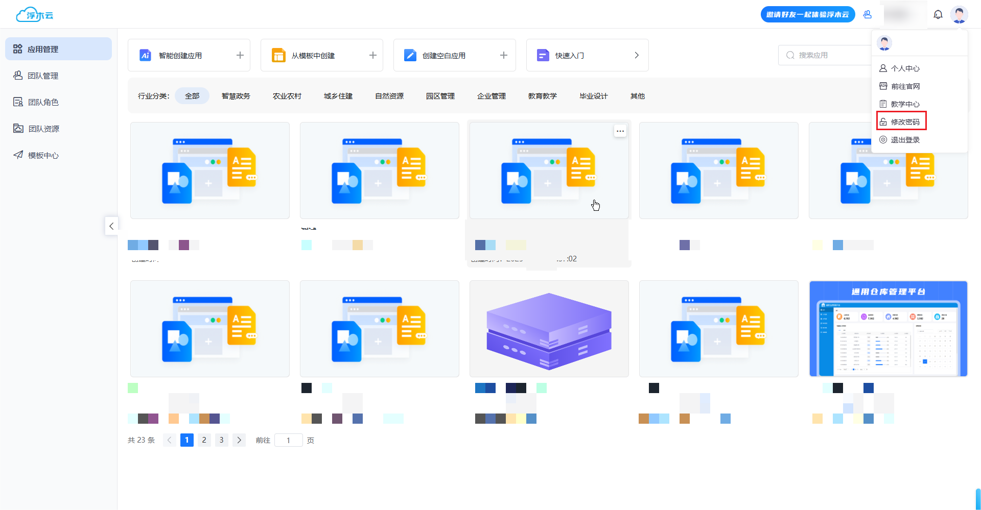Go to page 2
981x510 pixels.
point(204,440)
